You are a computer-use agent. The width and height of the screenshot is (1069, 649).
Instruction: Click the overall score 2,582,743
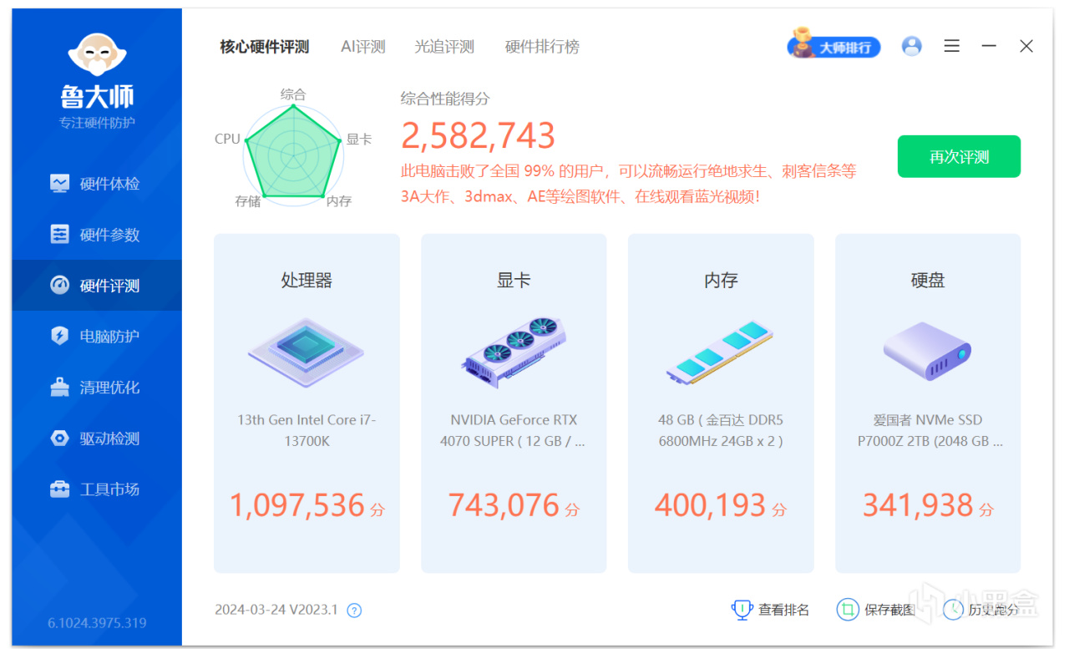[478, 136]
